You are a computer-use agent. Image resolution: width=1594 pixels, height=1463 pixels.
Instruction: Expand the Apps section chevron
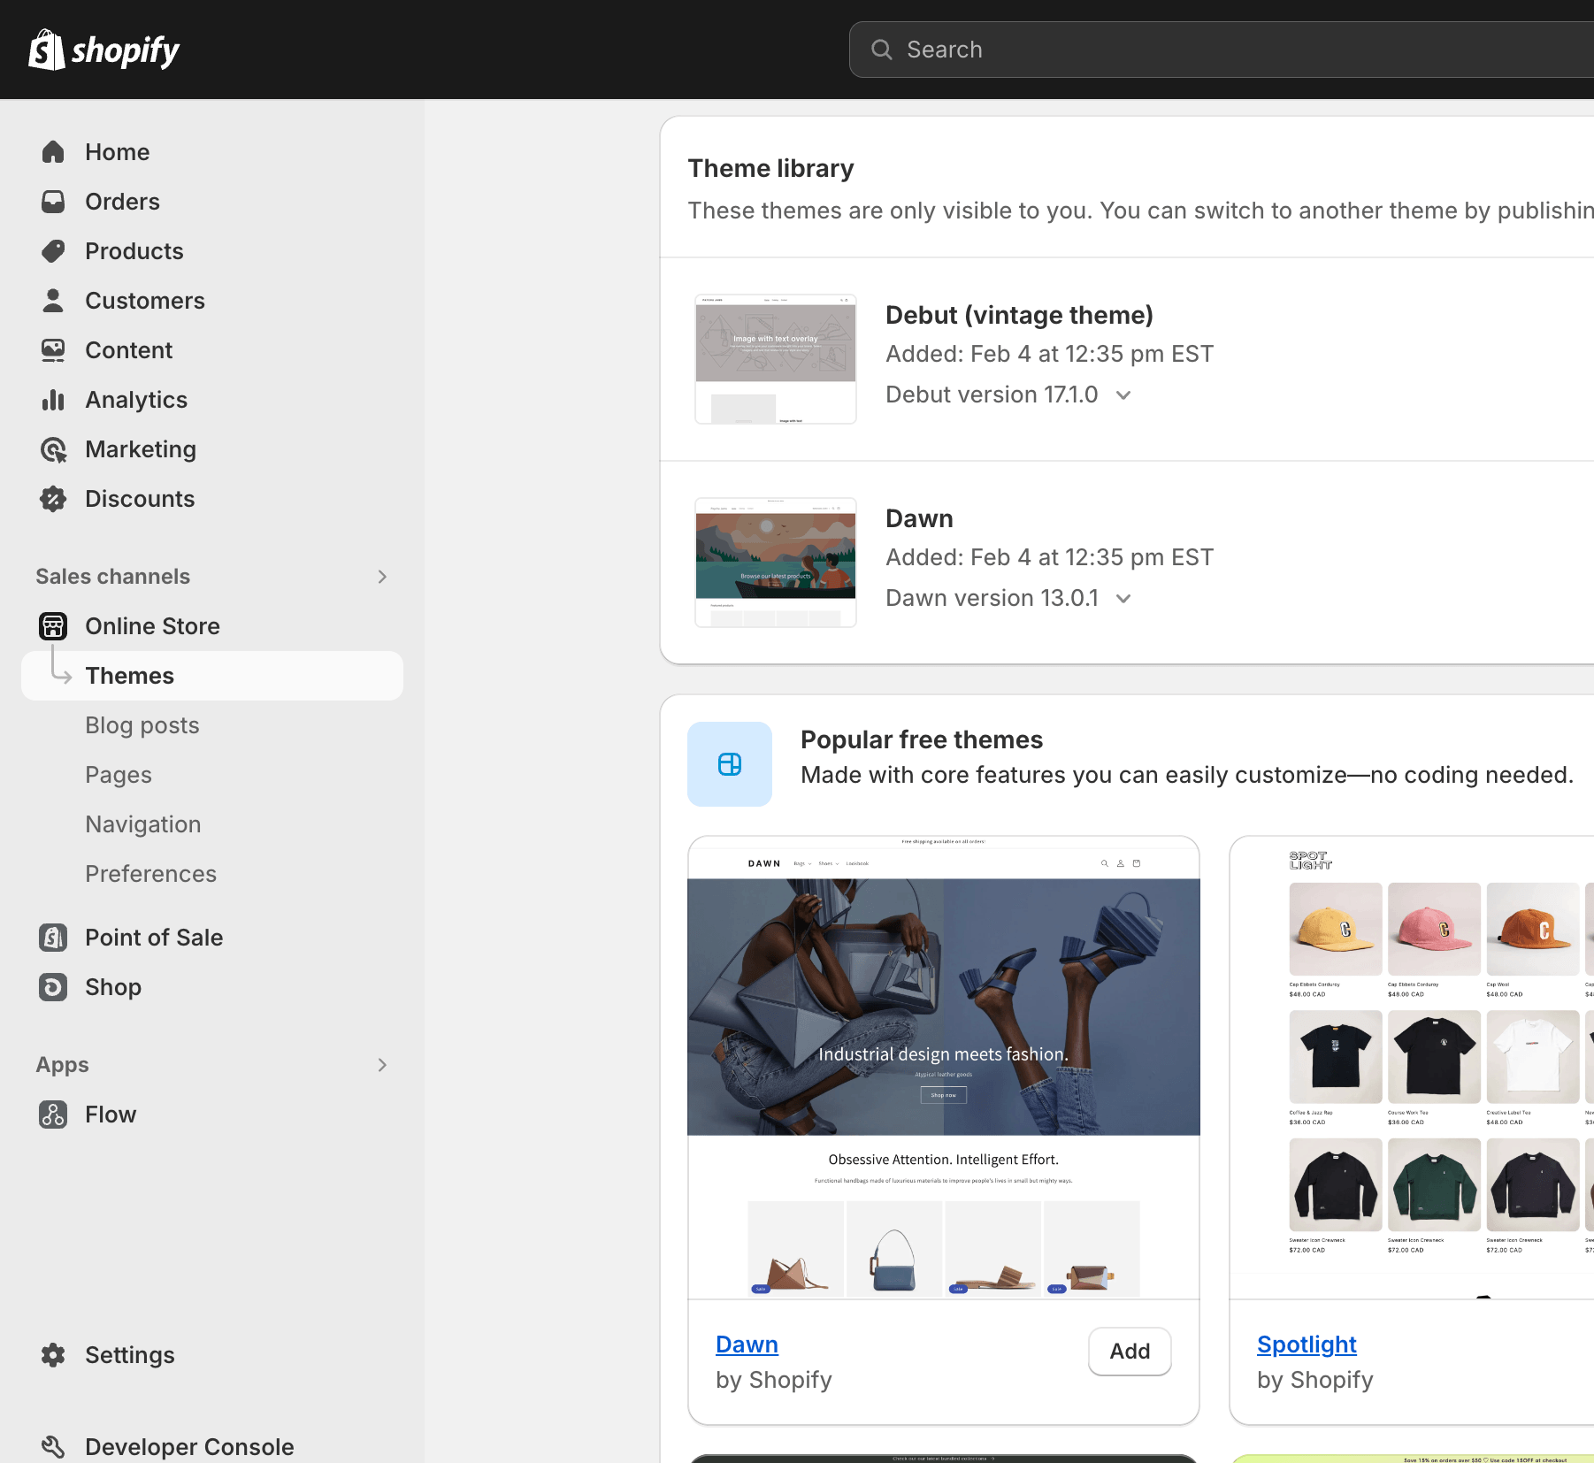pyautogui.click(x=382, y=1065)
